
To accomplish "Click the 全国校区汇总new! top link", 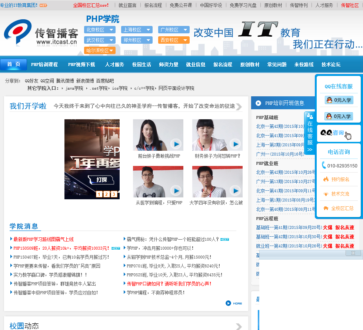I will click(x=91, y=5).
